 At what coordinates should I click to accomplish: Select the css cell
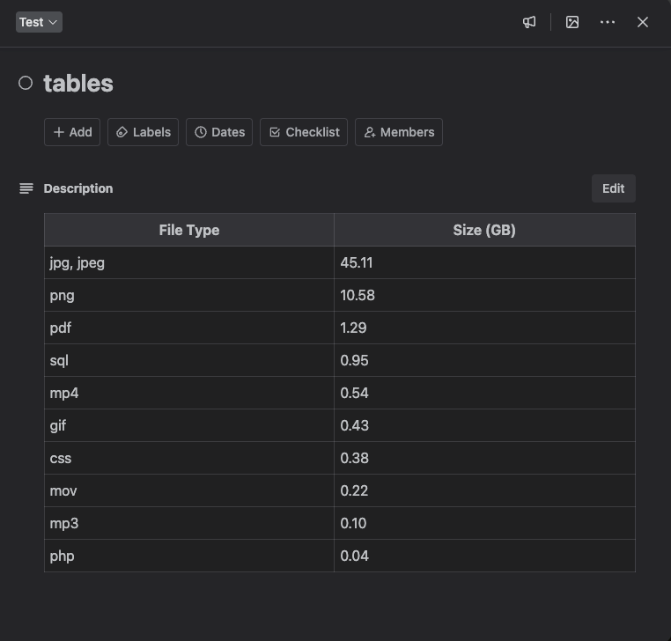pos(189,458)
